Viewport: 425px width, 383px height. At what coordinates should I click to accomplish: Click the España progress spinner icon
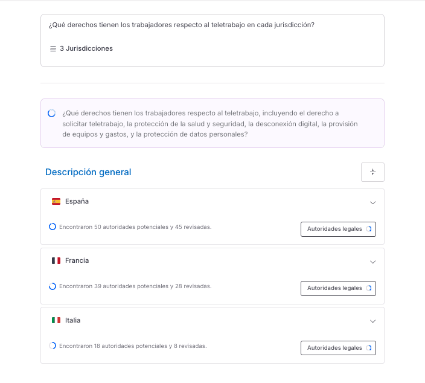tap(53, 227)
